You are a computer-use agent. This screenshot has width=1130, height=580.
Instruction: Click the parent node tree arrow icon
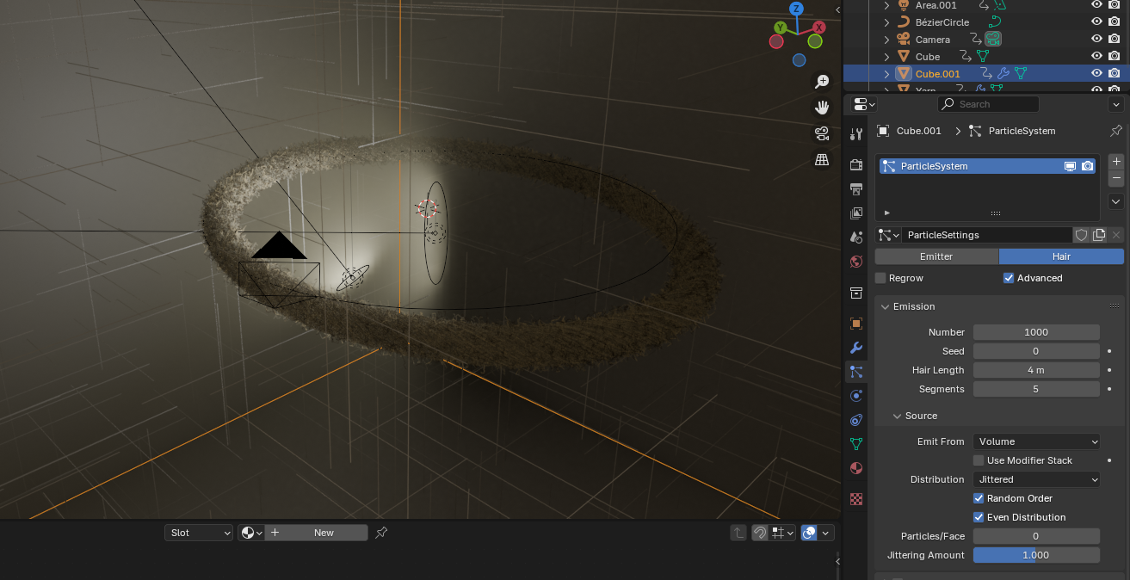point(738,533)
